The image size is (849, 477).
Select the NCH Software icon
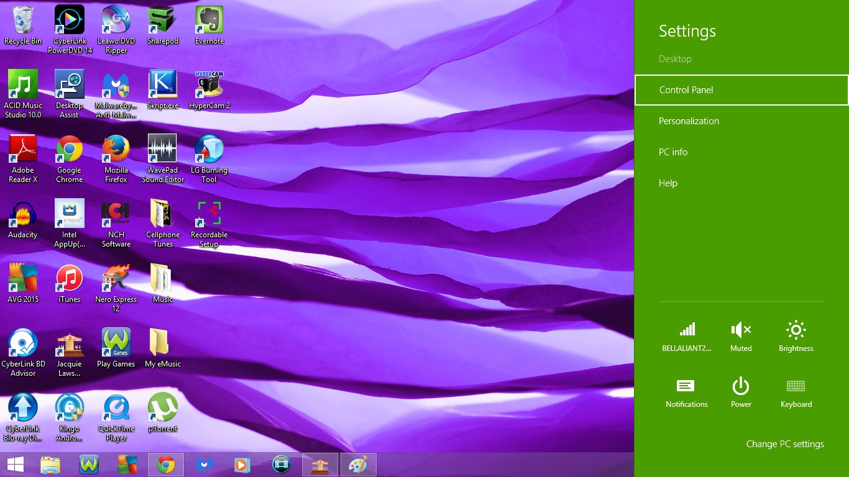[116, 223]
